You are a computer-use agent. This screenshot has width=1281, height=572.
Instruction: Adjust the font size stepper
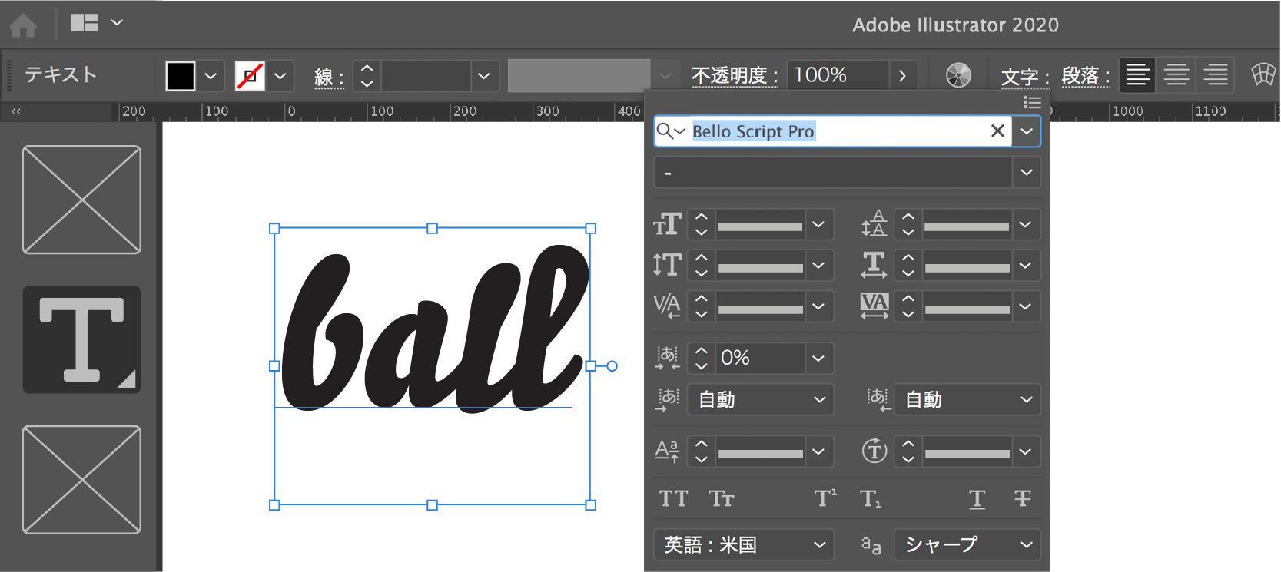click(x=702, y=224)
